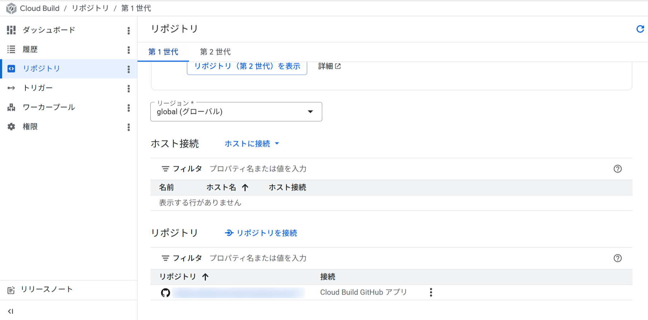Viewport: 648px width, 320px height.
Task: Click help icon in リポジトリ filter bar
Action: pos(618,258)
